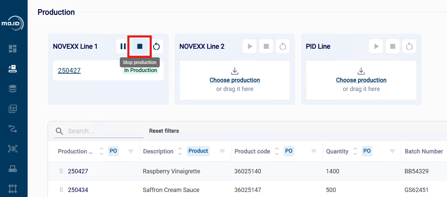Screen dimensions: 447x197
Task: Open the database icon in sidebar
Action: tap(13, 89)
